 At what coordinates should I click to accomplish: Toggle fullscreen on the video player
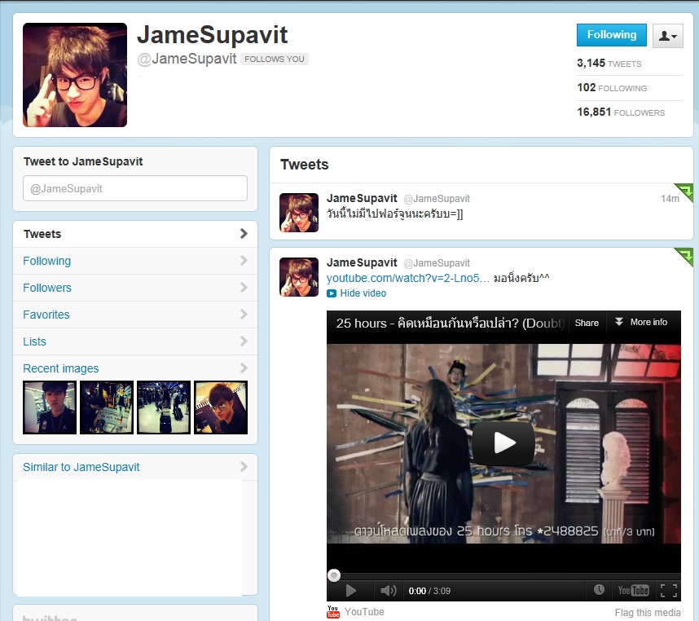pos(668,591)
